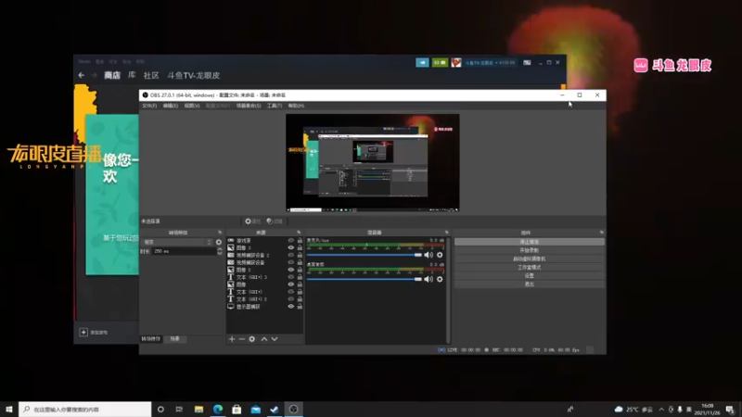Click Steam's blue broadcast icon
This screenshot has width=742, height=417.
(x=422, y=62)
